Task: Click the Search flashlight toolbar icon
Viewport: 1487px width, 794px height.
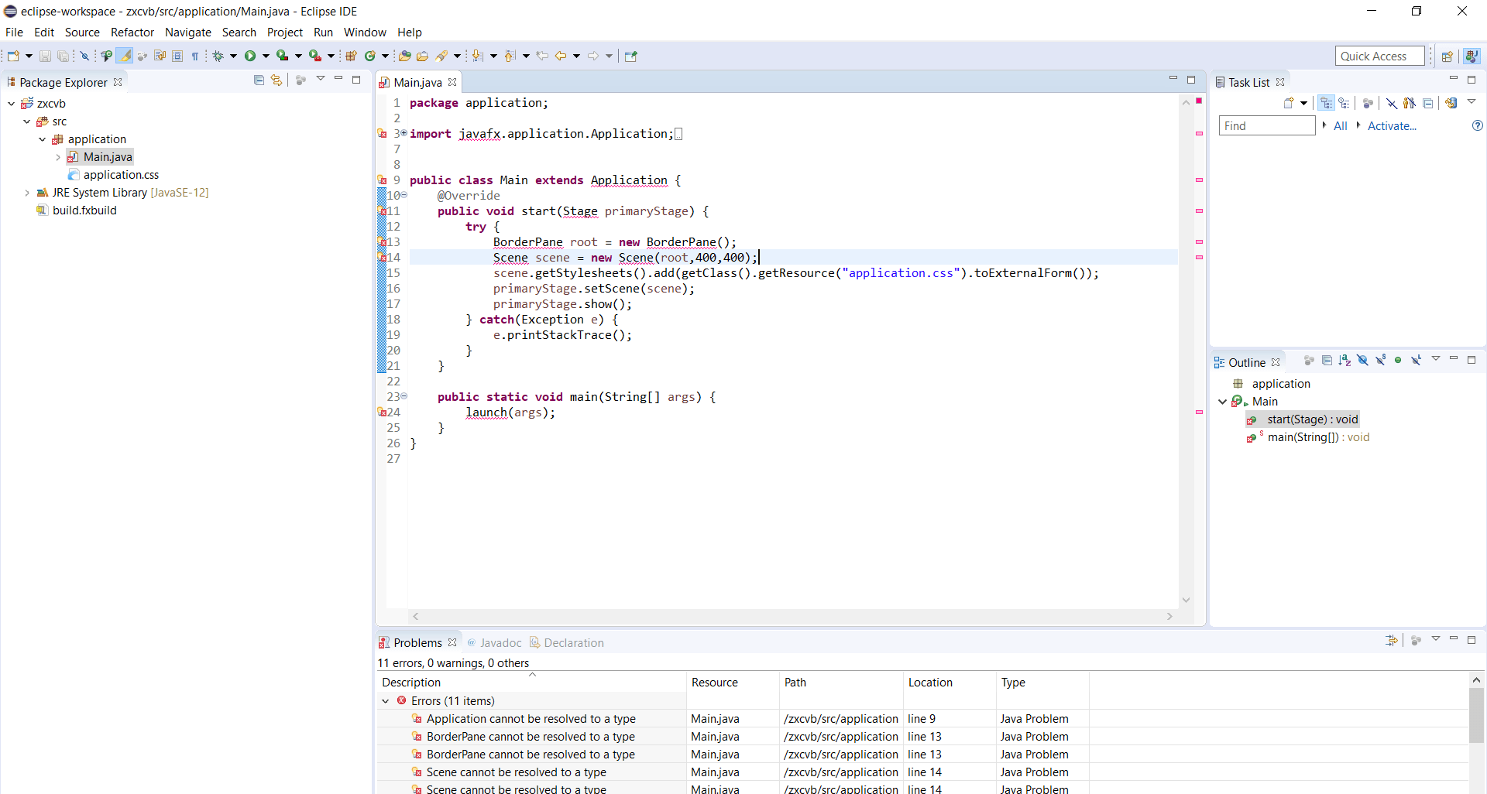Action: 441,56
